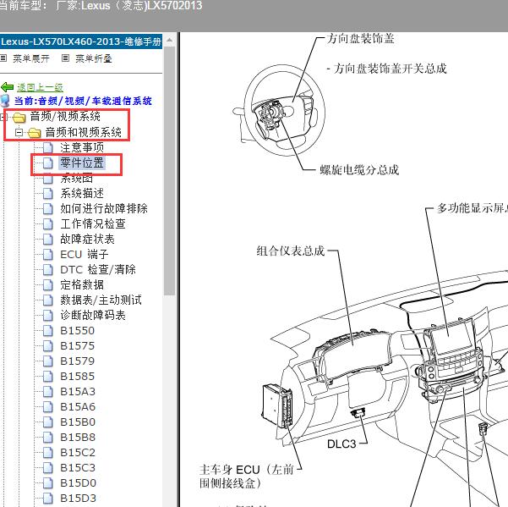
Task: Open fault code B15A6
Action: point(78,406)
